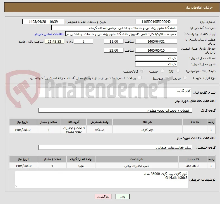Click the گروه کالا field قطعات و تجهیزات
Screen dimensions: 220x204
coord(115,110)
